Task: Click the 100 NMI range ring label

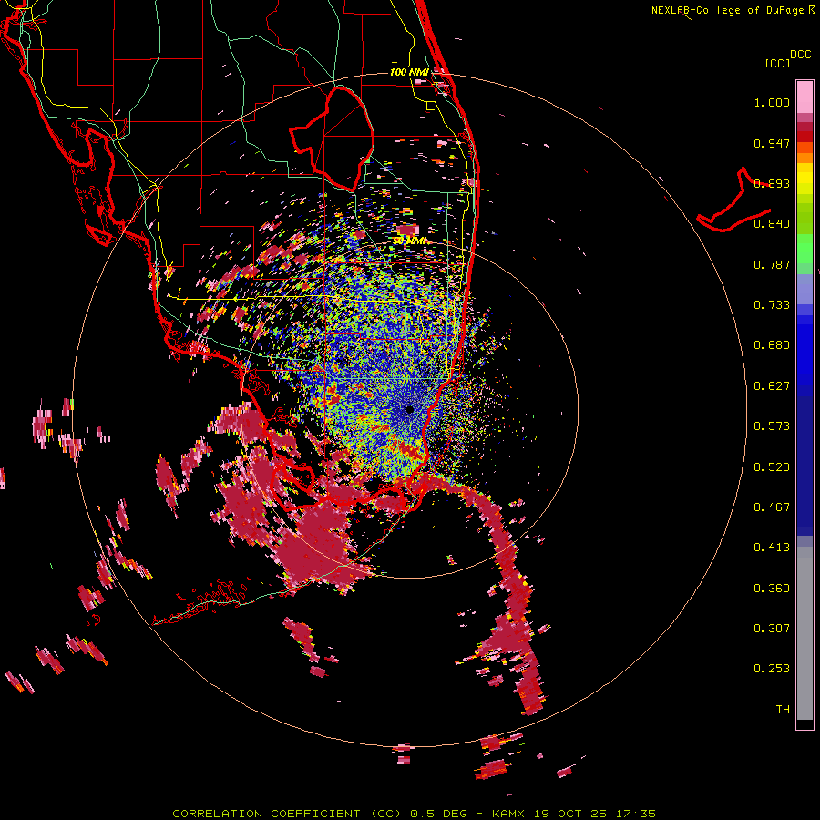Action: pos(409,72)
